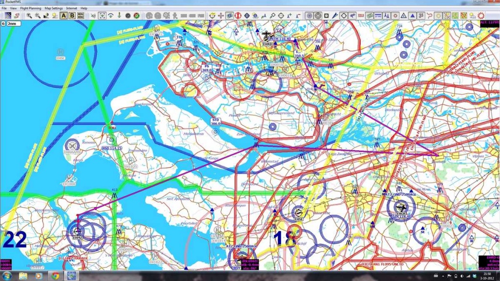Open the File menu
500x281 pixels.
tap(4, 8)
